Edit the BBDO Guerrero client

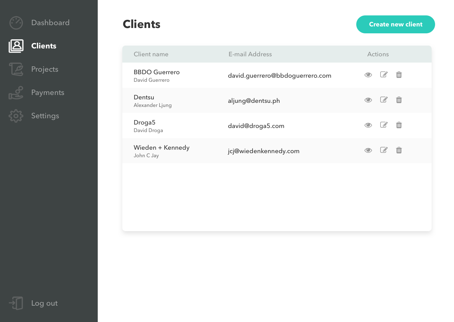(x=384, y=75)
